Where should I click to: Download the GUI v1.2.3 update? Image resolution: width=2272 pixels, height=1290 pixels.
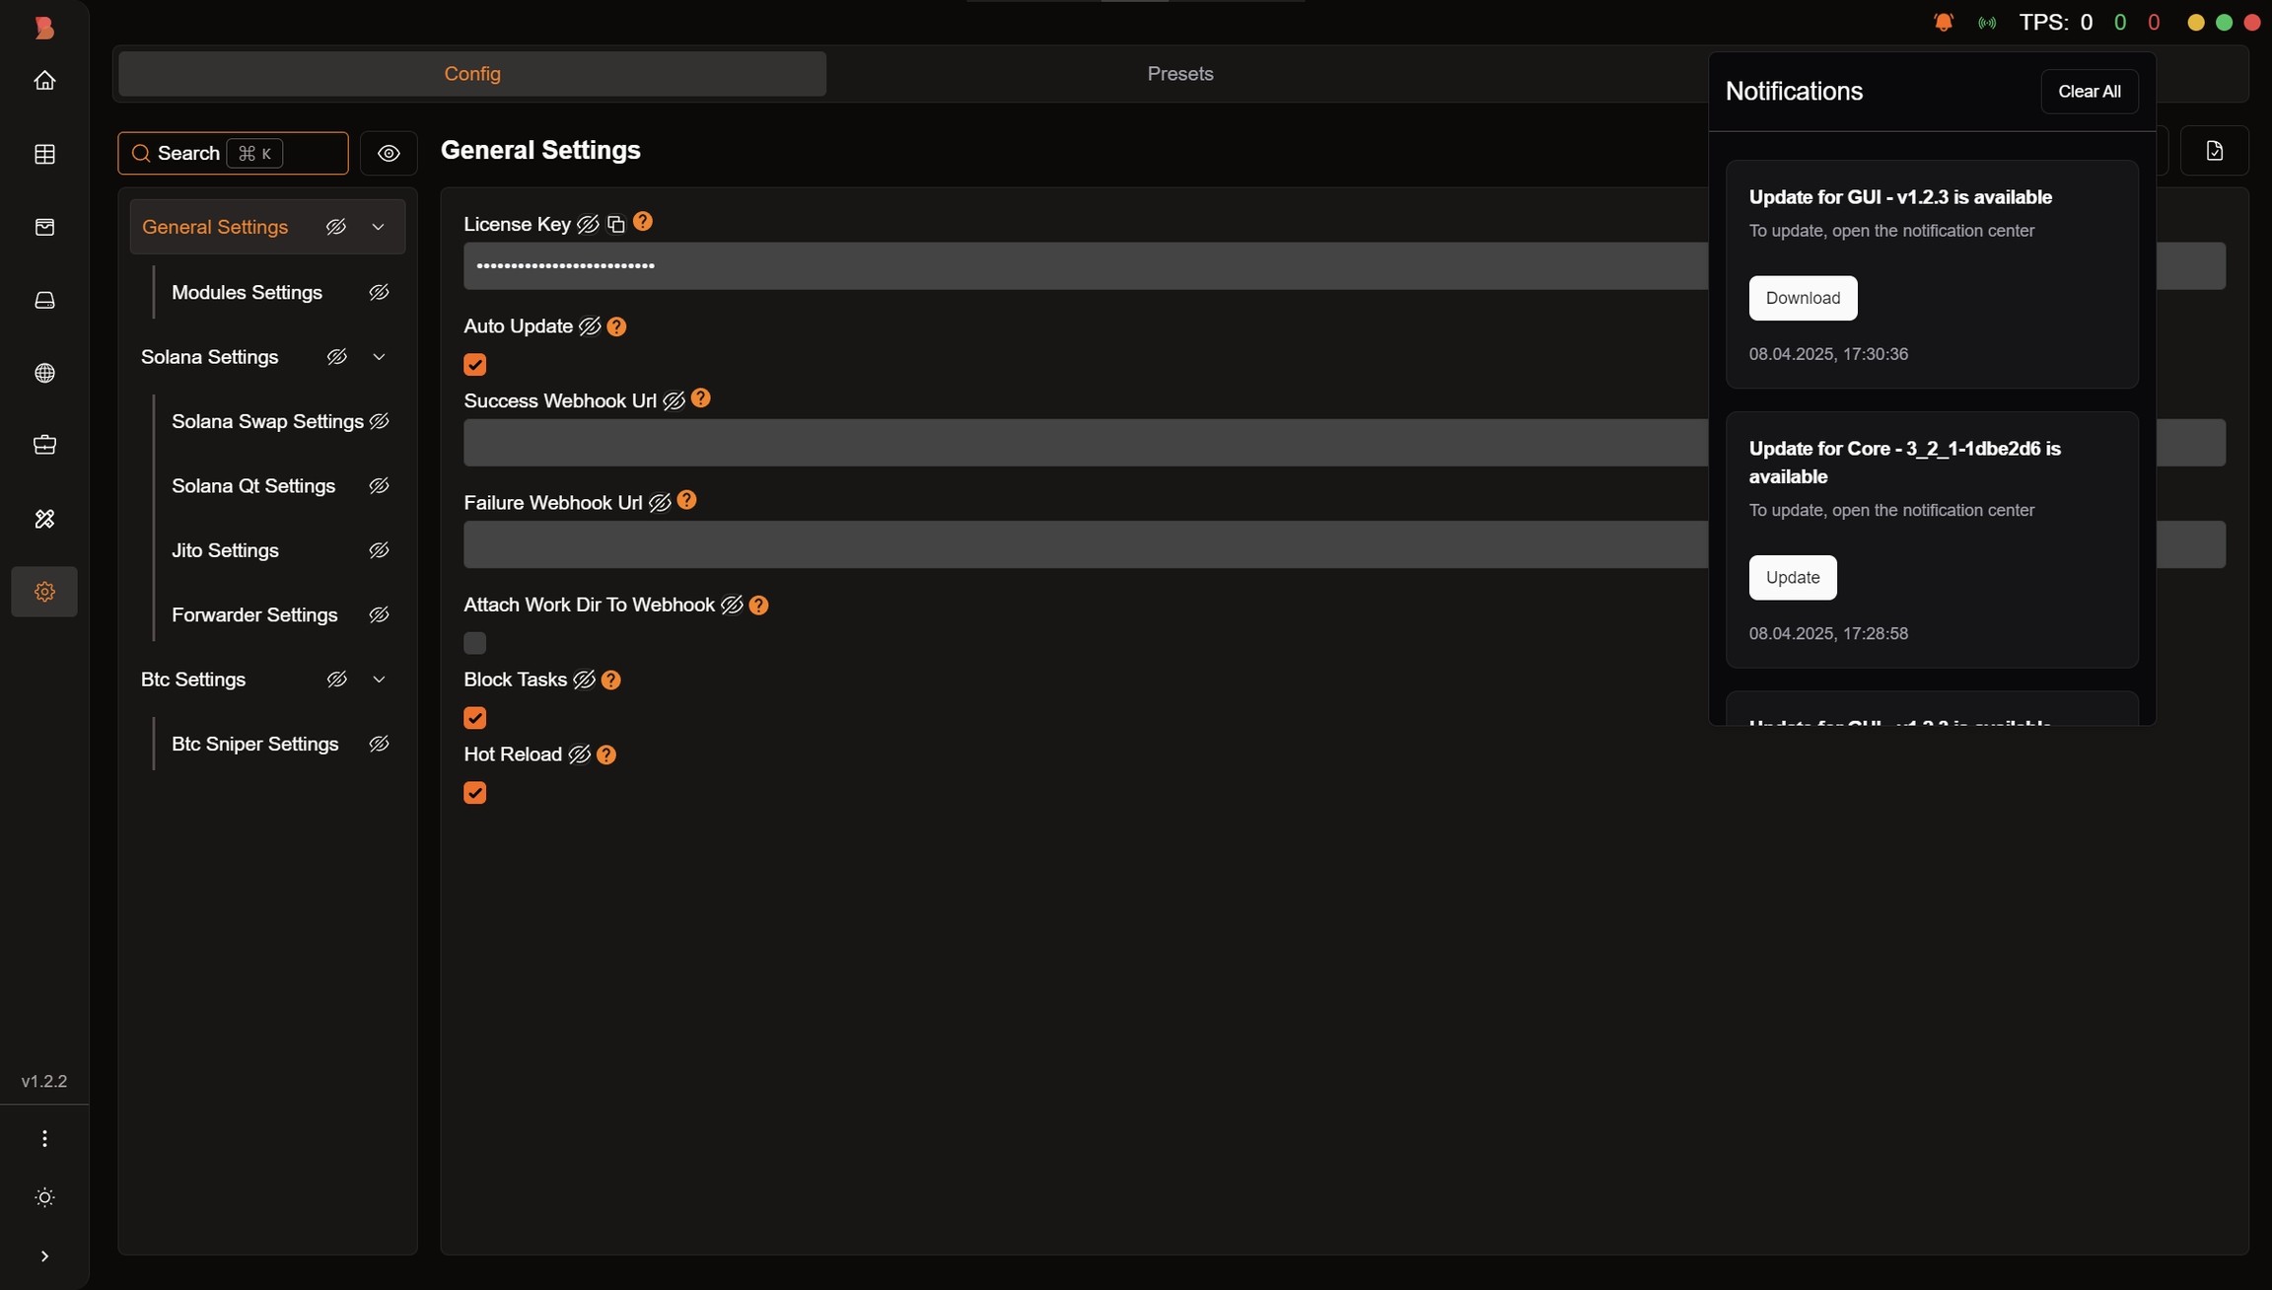tap(1803, 298)
